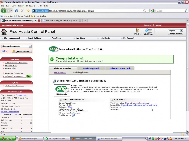Click the PHP Scripts List link
Viewport: 189px width, 141px height.
pyautogui.click(x=60, y=73)
